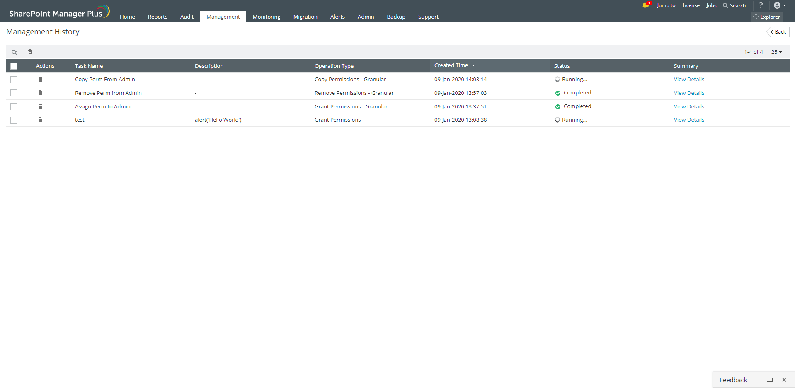Image resolution: width=795 pixels, height=388 pixels.
Task: Maximize the Feedback panel
Action: [770, 380]
